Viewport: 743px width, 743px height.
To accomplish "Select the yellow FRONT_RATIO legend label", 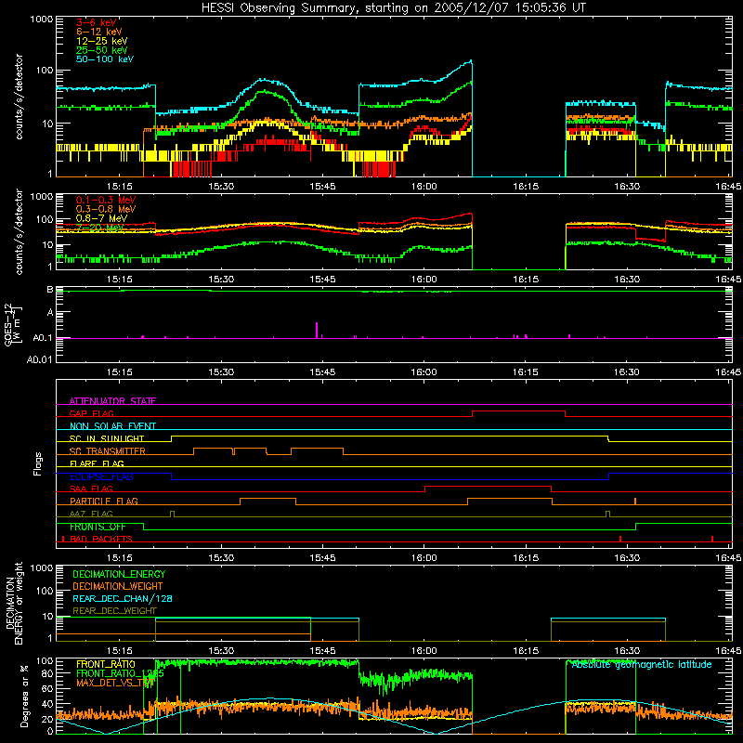I will 106,664.
